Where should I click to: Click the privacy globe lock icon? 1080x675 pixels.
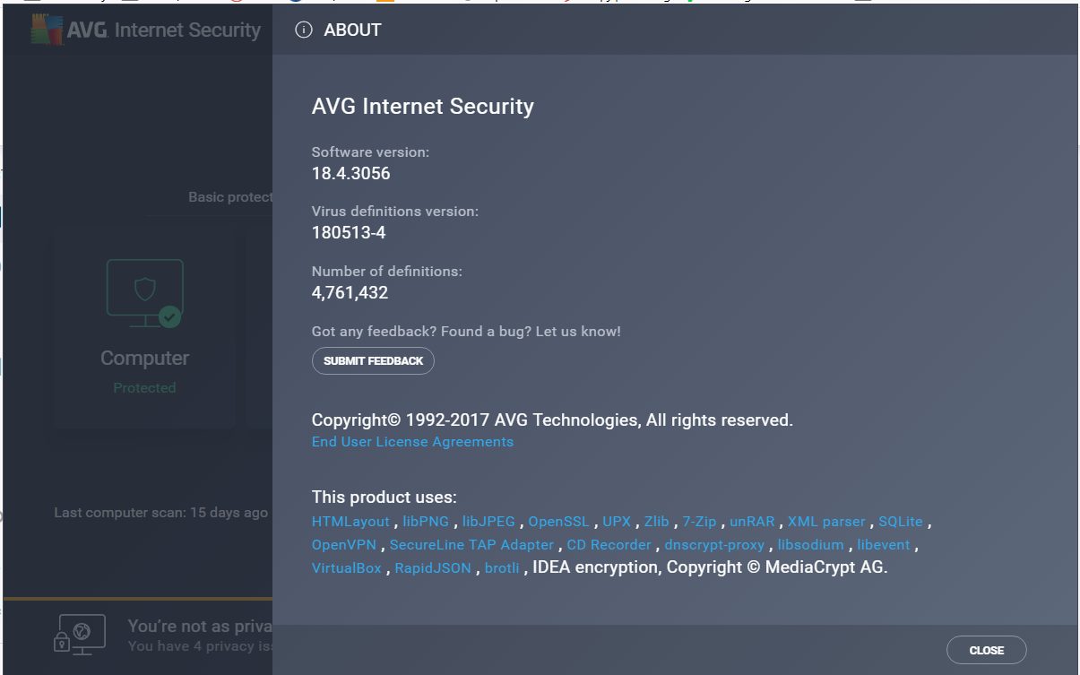point(81,633)
